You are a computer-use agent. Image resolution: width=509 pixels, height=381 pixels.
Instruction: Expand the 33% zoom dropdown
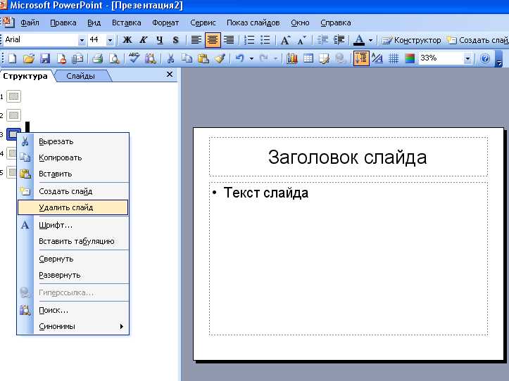coord(467,59)
